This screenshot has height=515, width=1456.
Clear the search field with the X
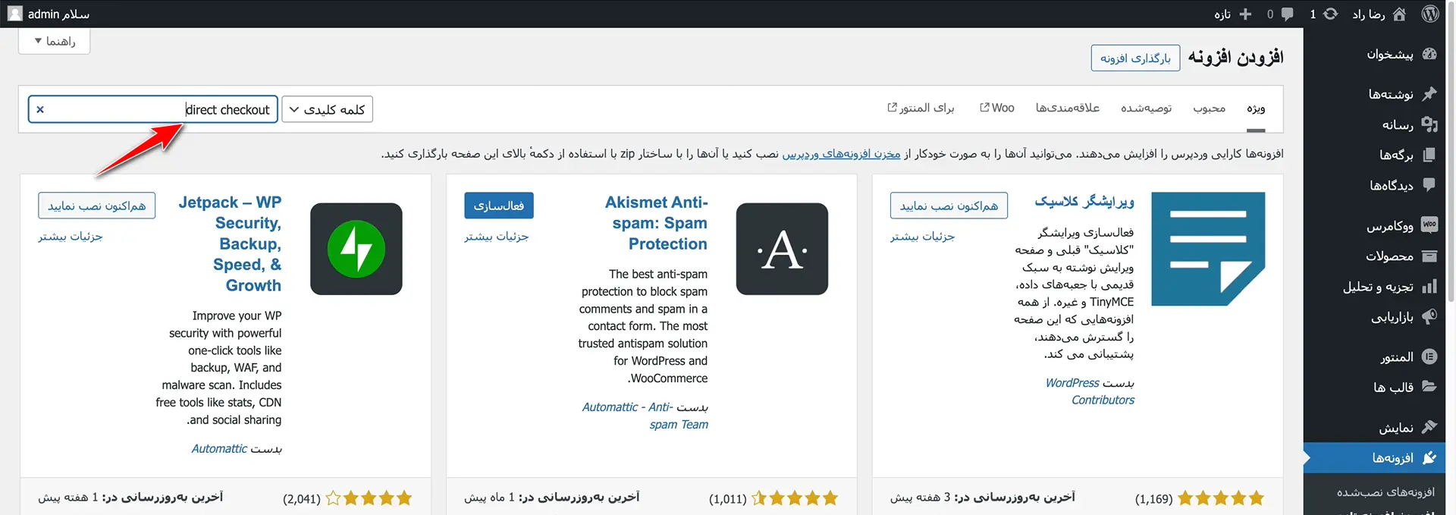point(40,109)
